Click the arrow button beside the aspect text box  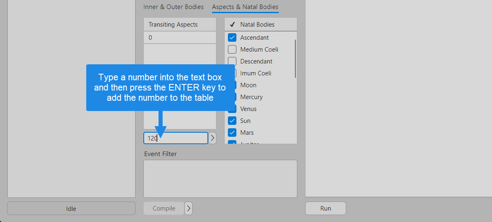(x=212, y=138)
